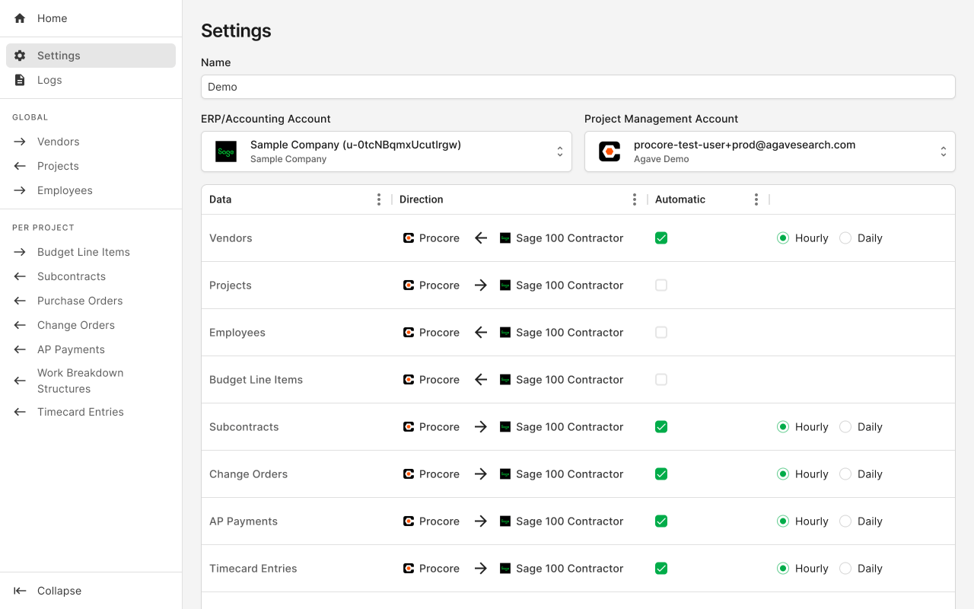
Task: Select Daily radio for Change Orders row
Action: click(845, 474)
